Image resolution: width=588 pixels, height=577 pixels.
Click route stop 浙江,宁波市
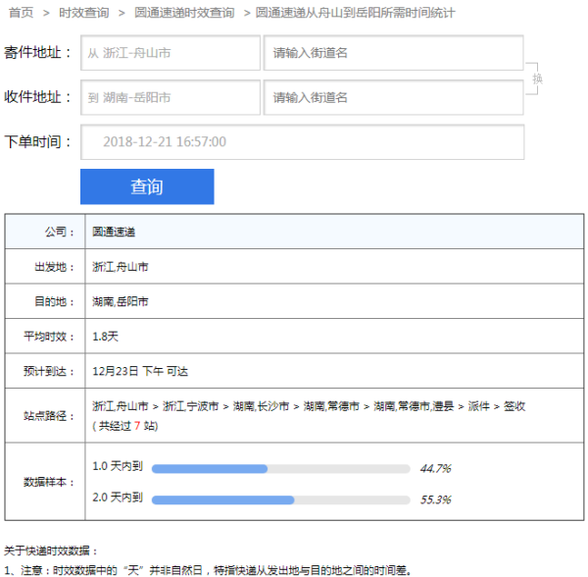pos(190,406)
